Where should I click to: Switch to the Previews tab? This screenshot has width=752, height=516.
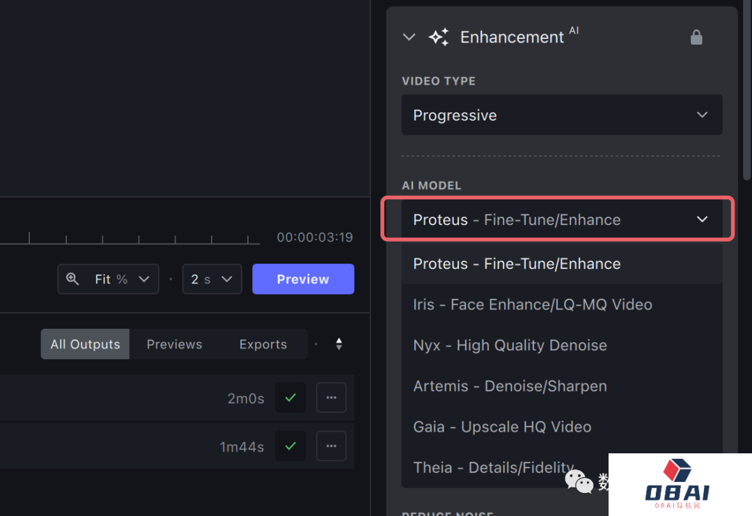[x=174, y=344]
